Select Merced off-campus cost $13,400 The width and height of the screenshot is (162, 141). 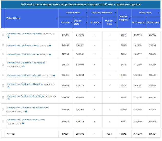(153, 75)
